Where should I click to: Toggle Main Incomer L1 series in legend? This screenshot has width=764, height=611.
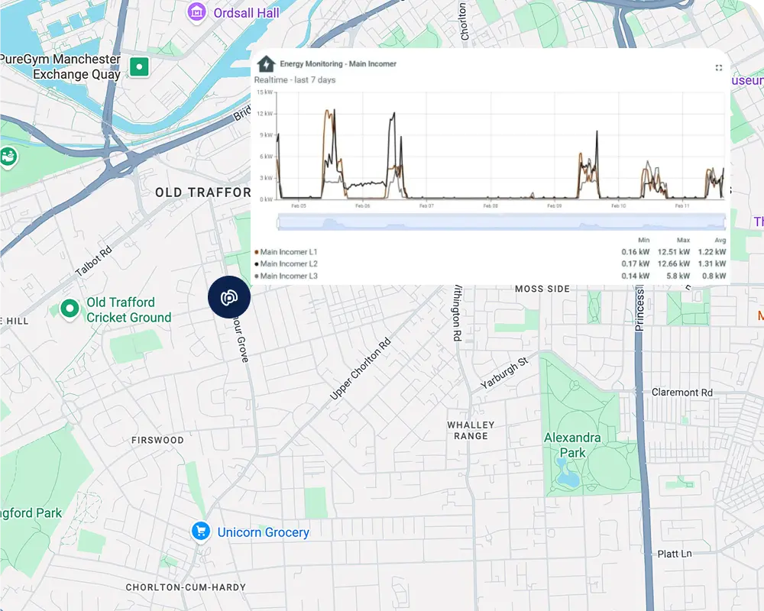tap(289, 252)
